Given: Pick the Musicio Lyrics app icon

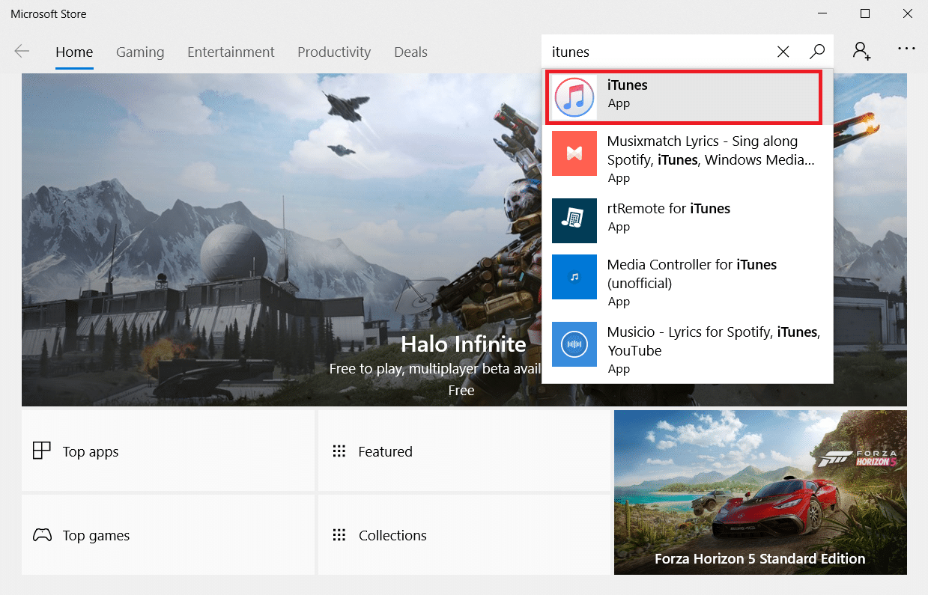Looking at the screenshot, I should (574, 344).
